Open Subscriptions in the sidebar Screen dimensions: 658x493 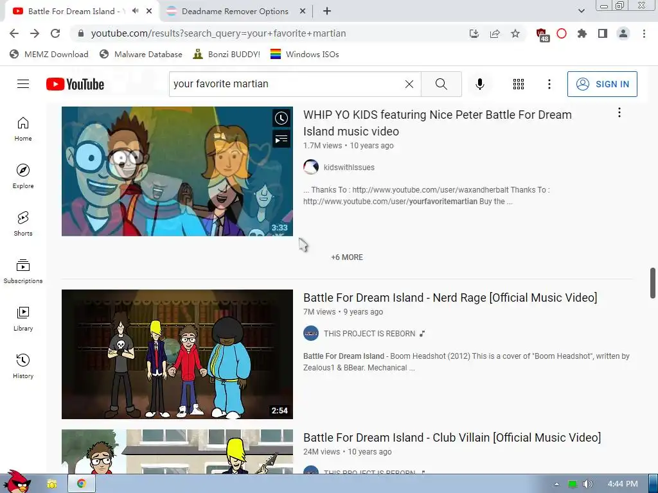click(x=23, y=272)
